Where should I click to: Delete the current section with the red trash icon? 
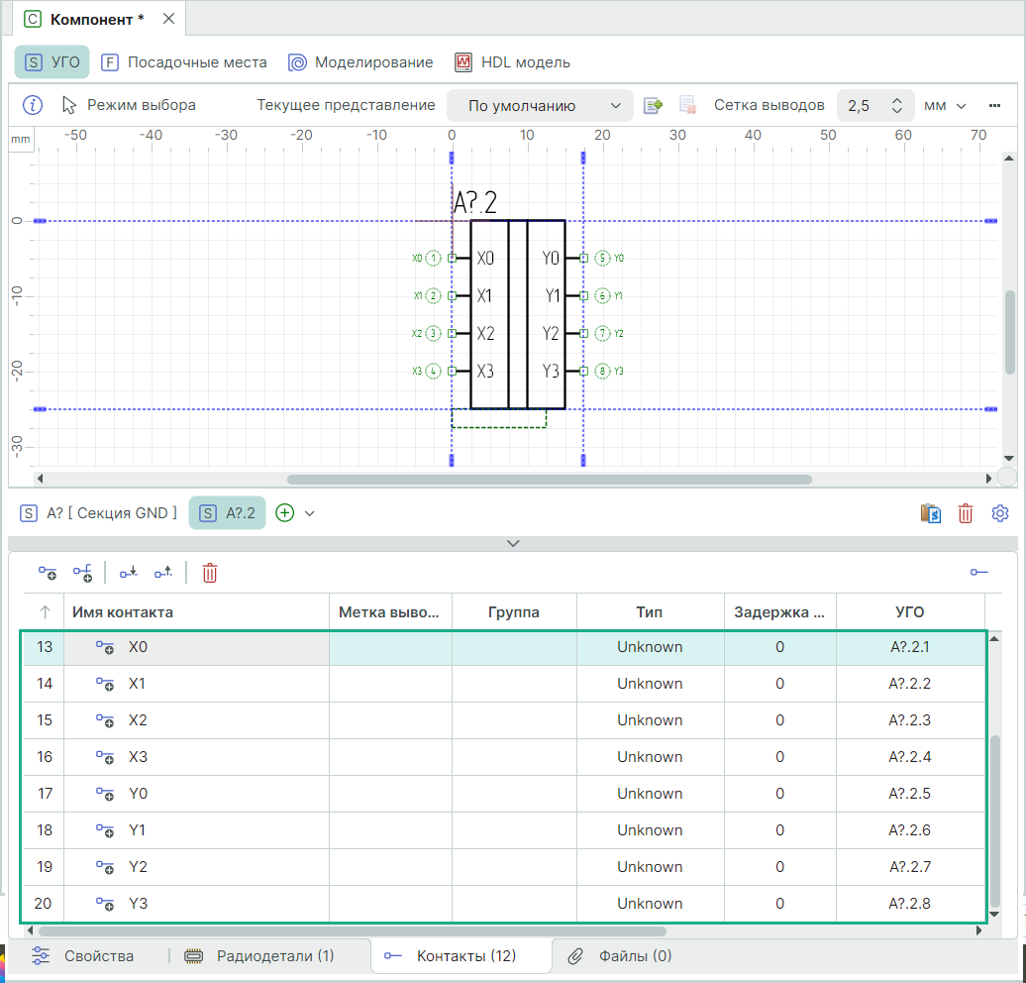click(966, 513)
